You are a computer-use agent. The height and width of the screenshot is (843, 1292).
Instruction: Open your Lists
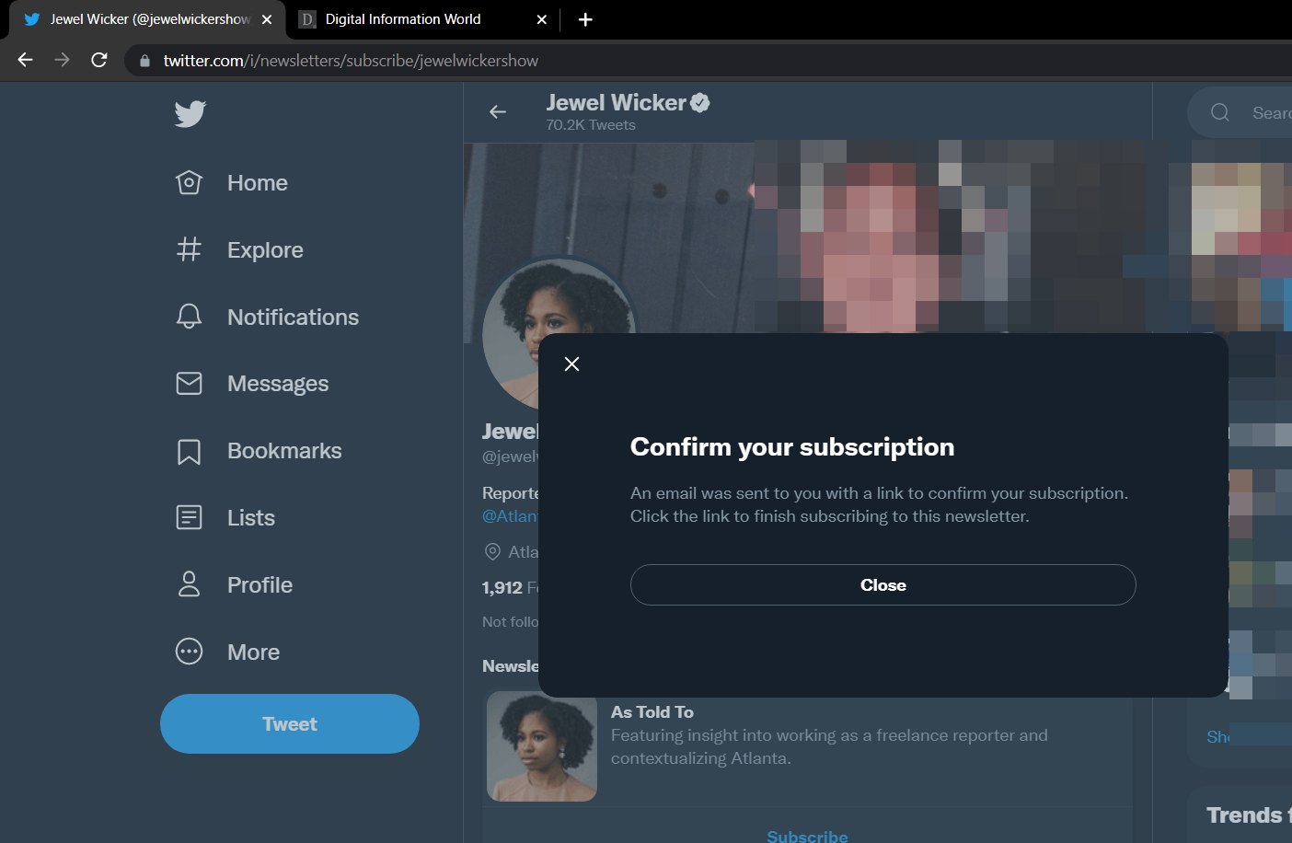coord(250,517)
